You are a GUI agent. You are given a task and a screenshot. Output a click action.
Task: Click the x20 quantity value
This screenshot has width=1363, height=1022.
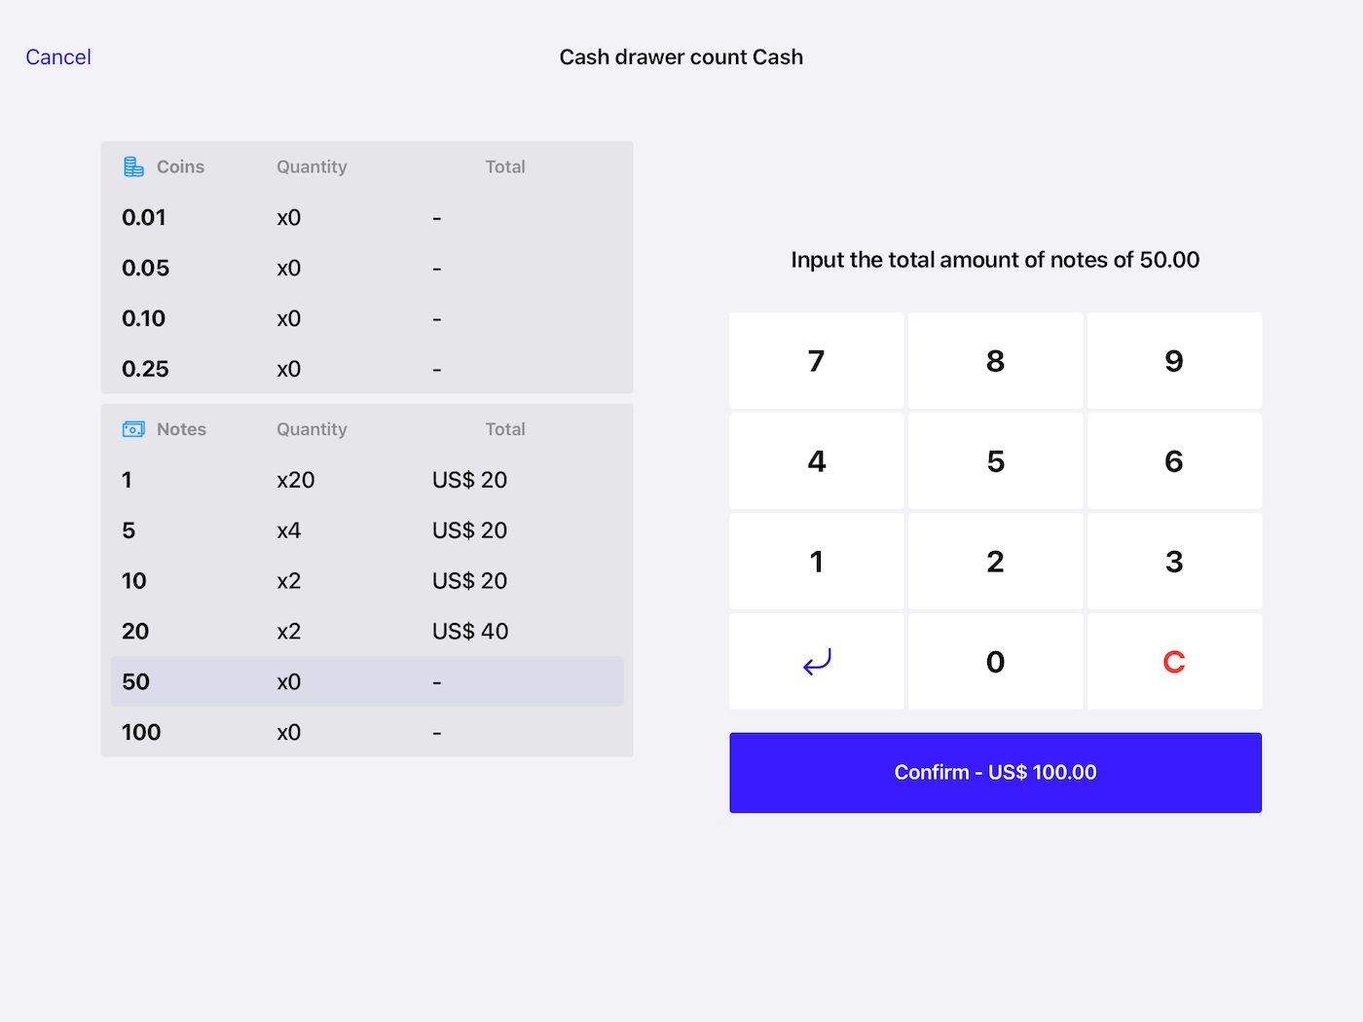(296, 480)
